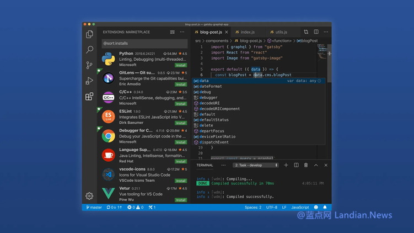Click the extensions search box with @sort:installs
The height and width of the screenshot is (233, 414).
pos(144,43)
